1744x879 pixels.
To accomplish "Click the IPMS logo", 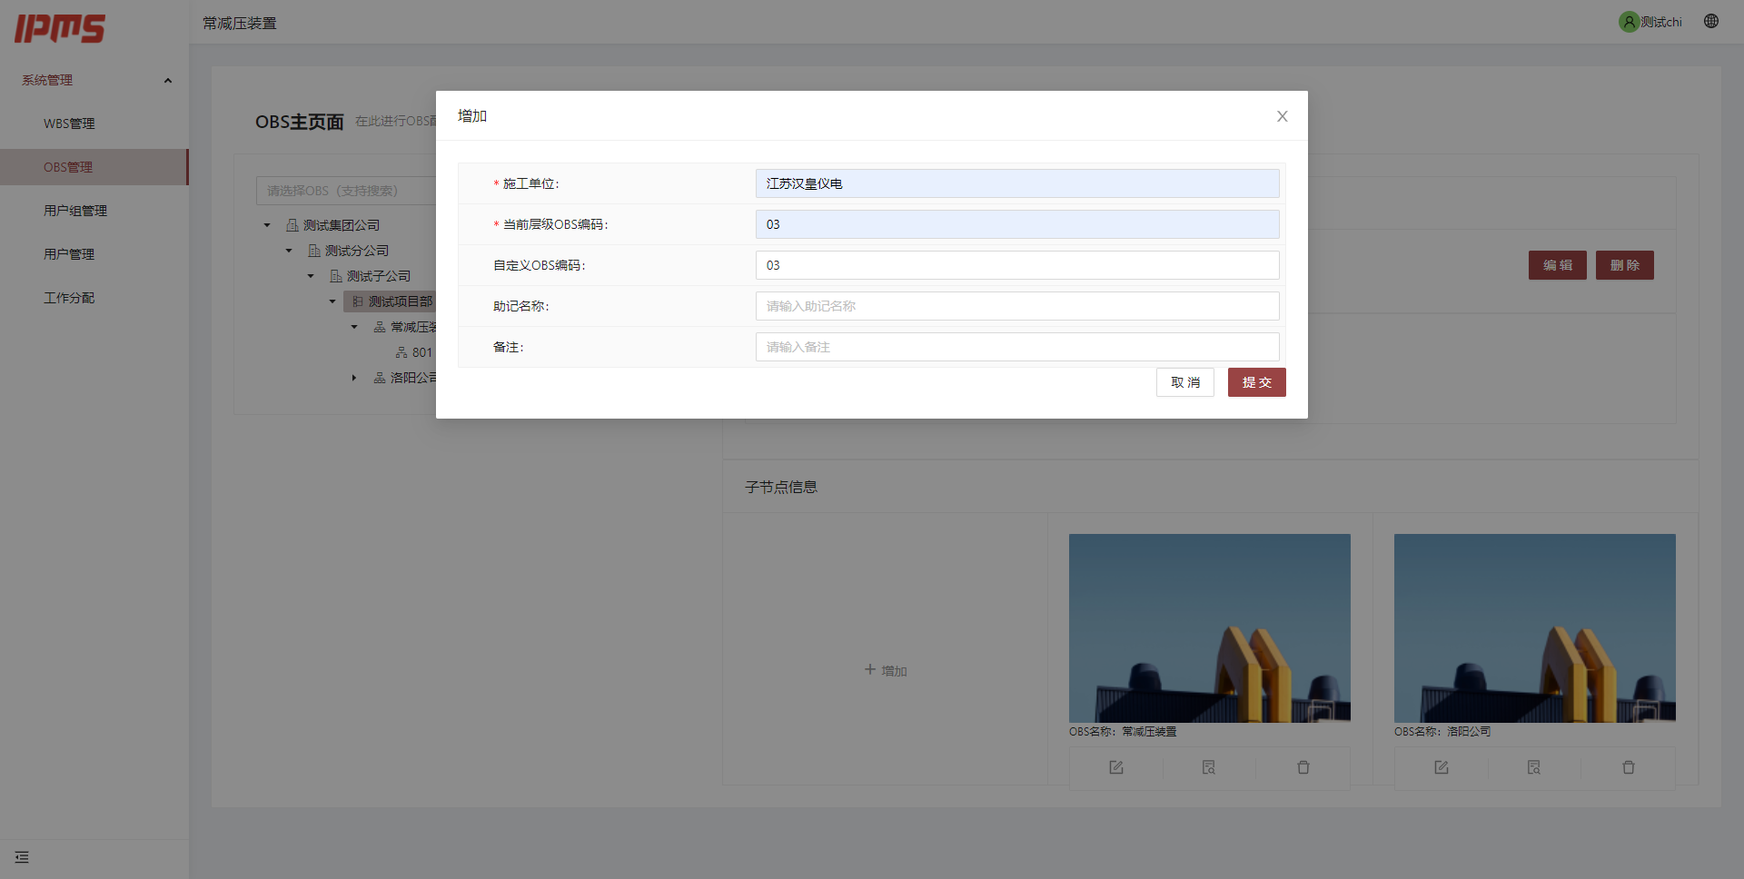I will pyautogui.click(x=60, y=28).
